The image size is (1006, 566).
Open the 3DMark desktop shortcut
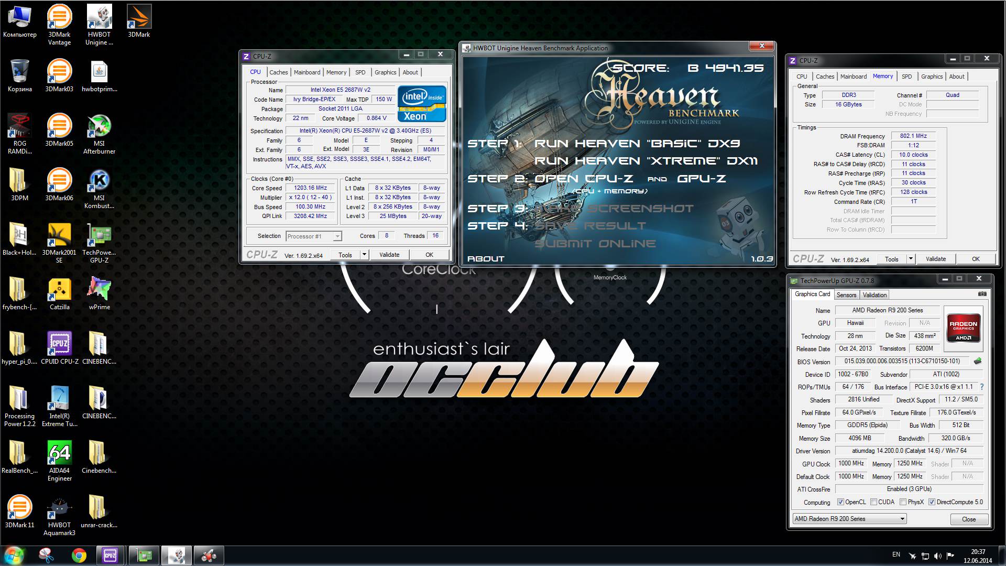[x=139, y=21]
